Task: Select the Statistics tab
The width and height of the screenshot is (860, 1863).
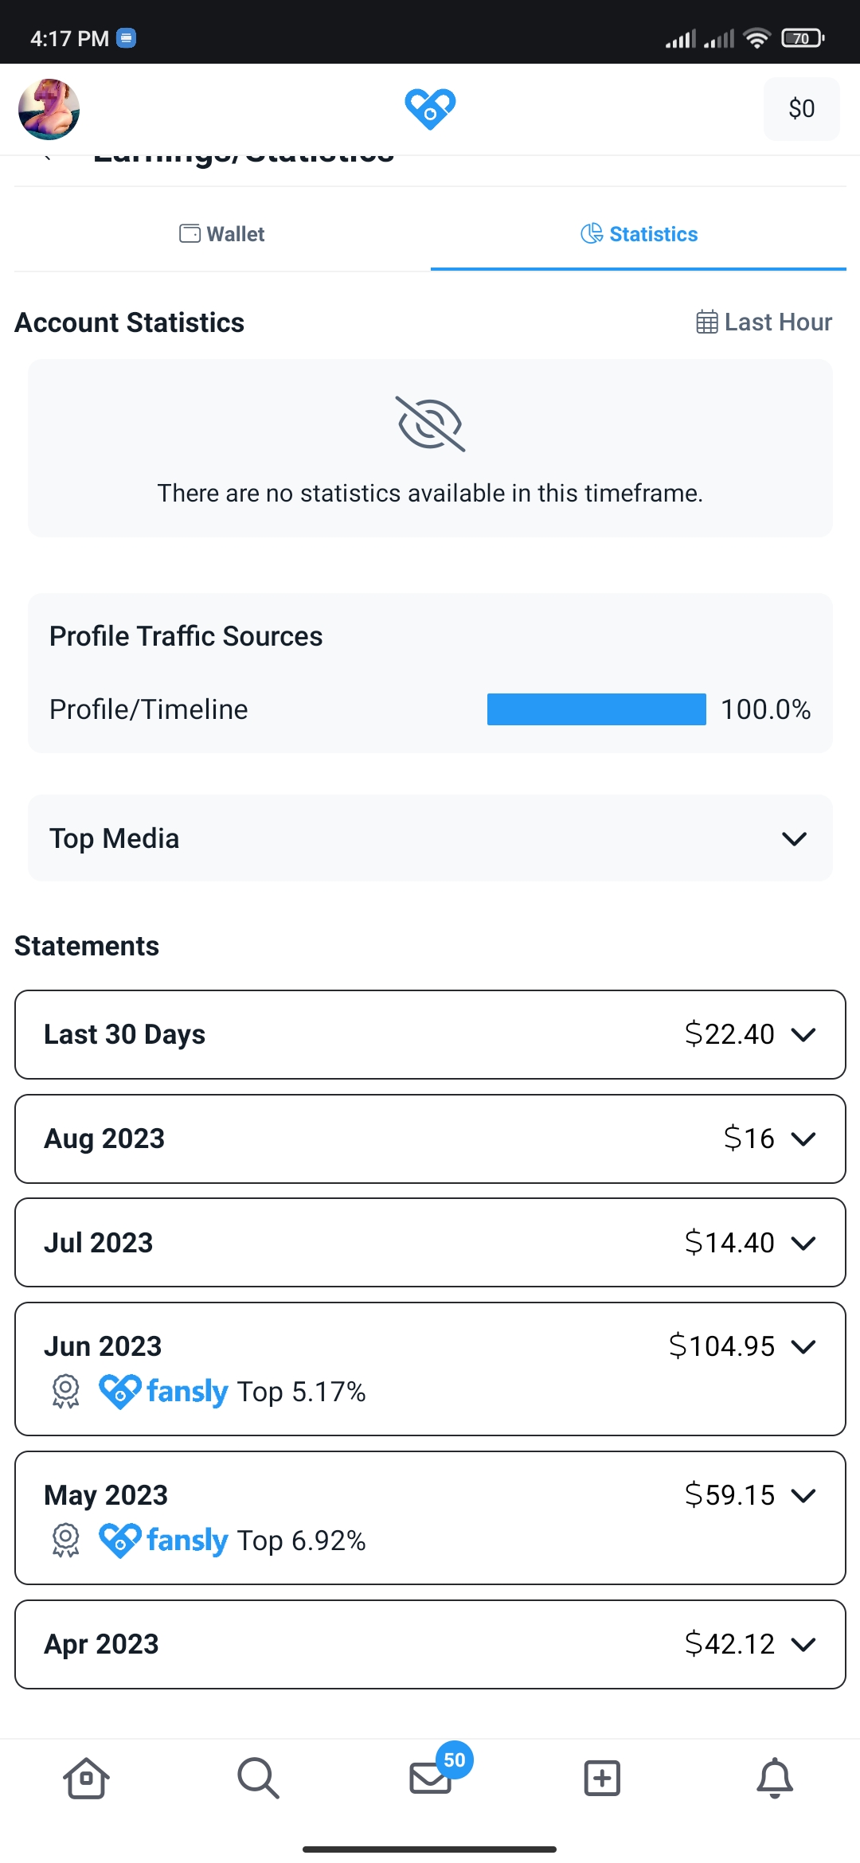Action: (x=639, y=234)
